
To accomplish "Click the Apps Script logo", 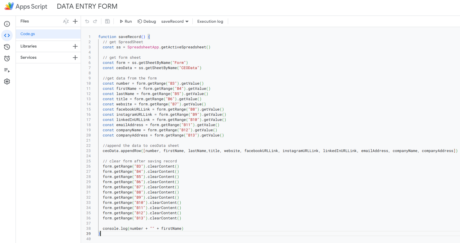I will 9,6.
